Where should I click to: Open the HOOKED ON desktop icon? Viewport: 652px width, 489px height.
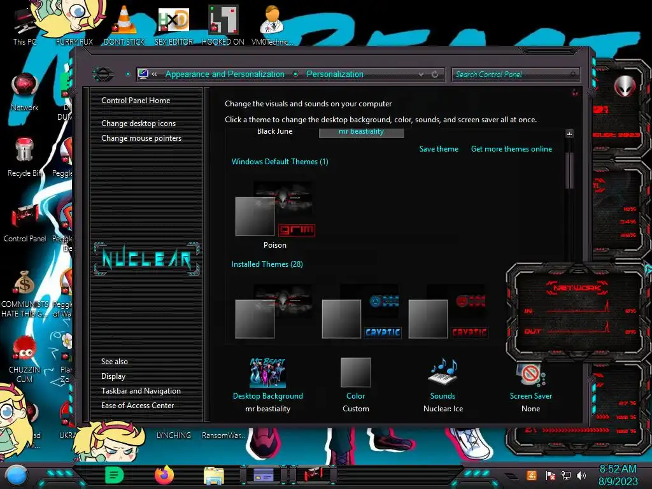(x=223, y=25)
